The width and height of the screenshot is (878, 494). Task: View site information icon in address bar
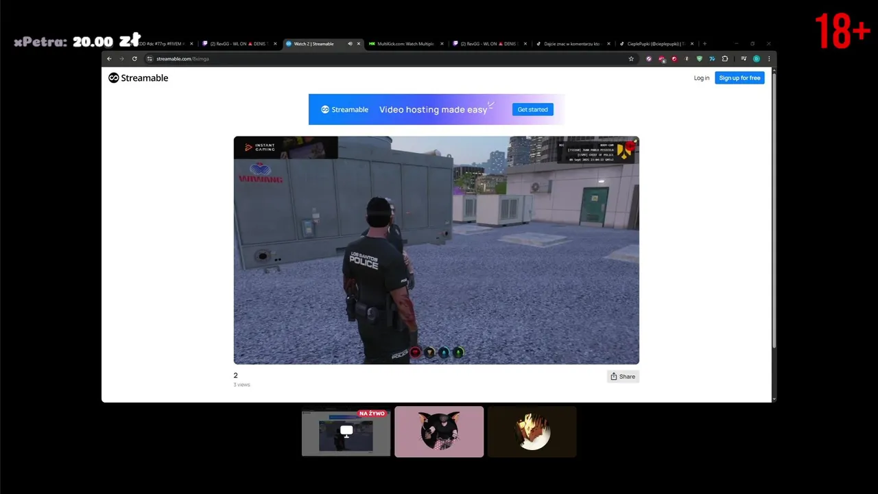coord(150,59)
